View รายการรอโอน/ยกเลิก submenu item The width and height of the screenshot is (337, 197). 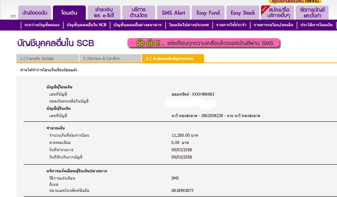point(273,25)
